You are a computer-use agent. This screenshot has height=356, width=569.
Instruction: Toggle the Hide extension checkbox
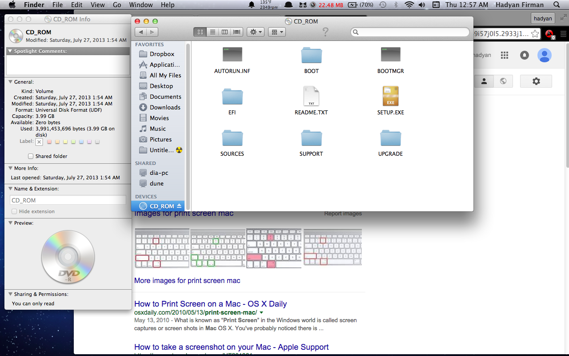(14, 211)
